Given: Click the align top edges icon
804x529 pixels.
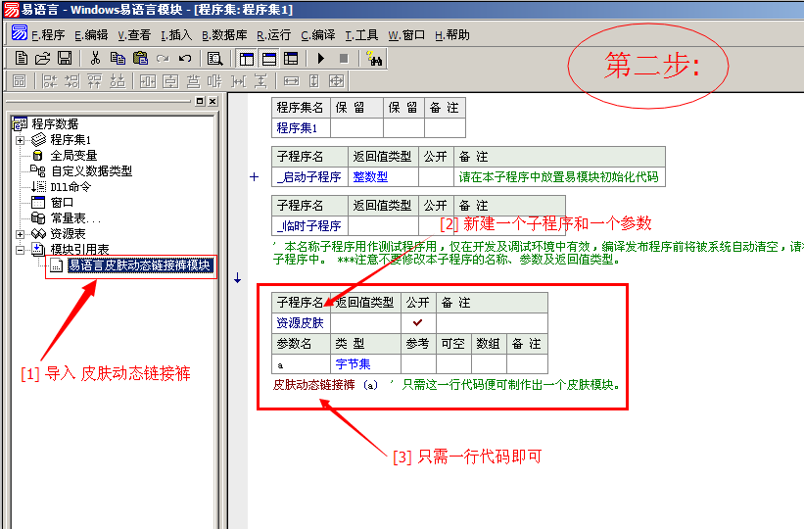Looking at the screenshot, I should click(x=94, y=81).
